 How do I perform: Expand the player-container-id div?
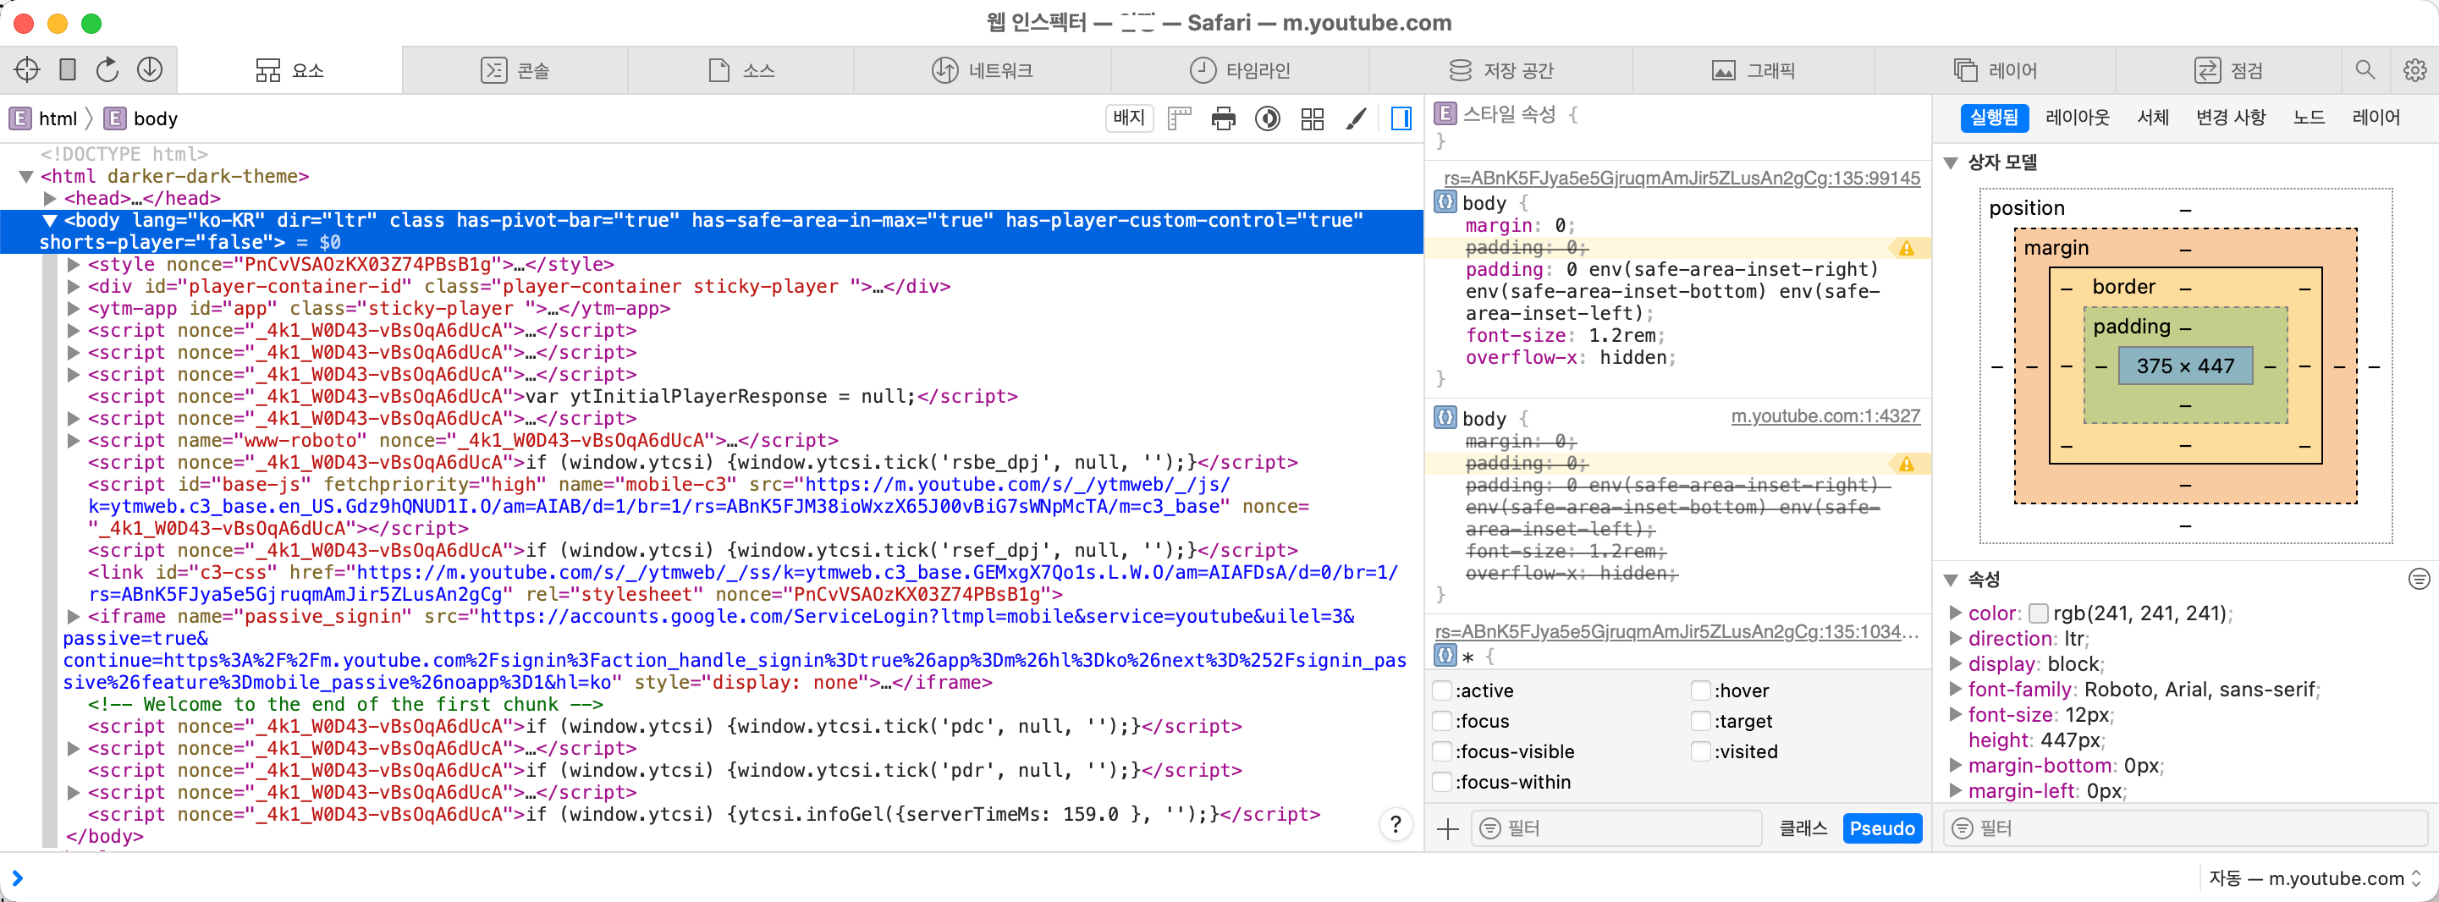pyautogui.click(x=74, y=286)
